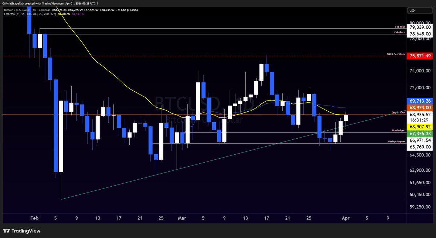Click the low value L67,525.59
Screen dimensions: 436x238
tap(90, 9)
